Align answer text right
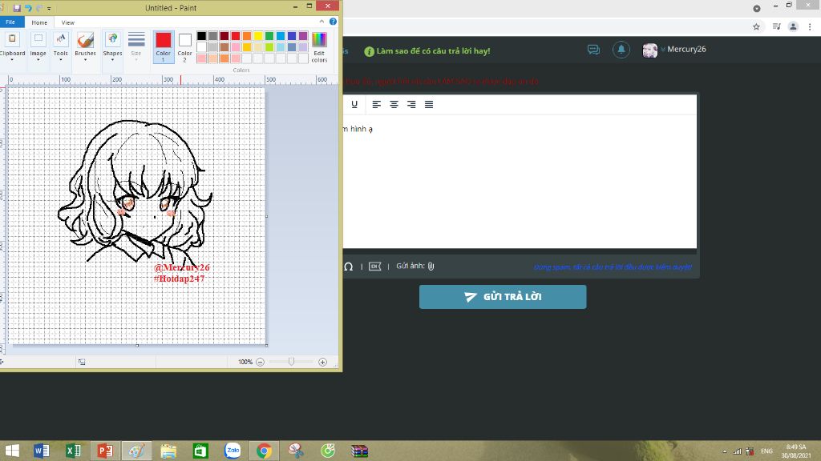 point(411,104)
